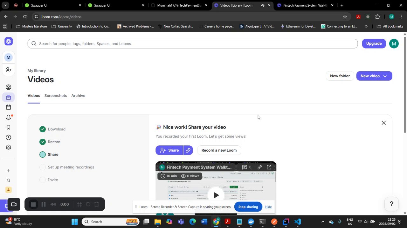Reload the page with refresh icon
The width and height of the screenshot is (407, 228).
pos(25,17)
